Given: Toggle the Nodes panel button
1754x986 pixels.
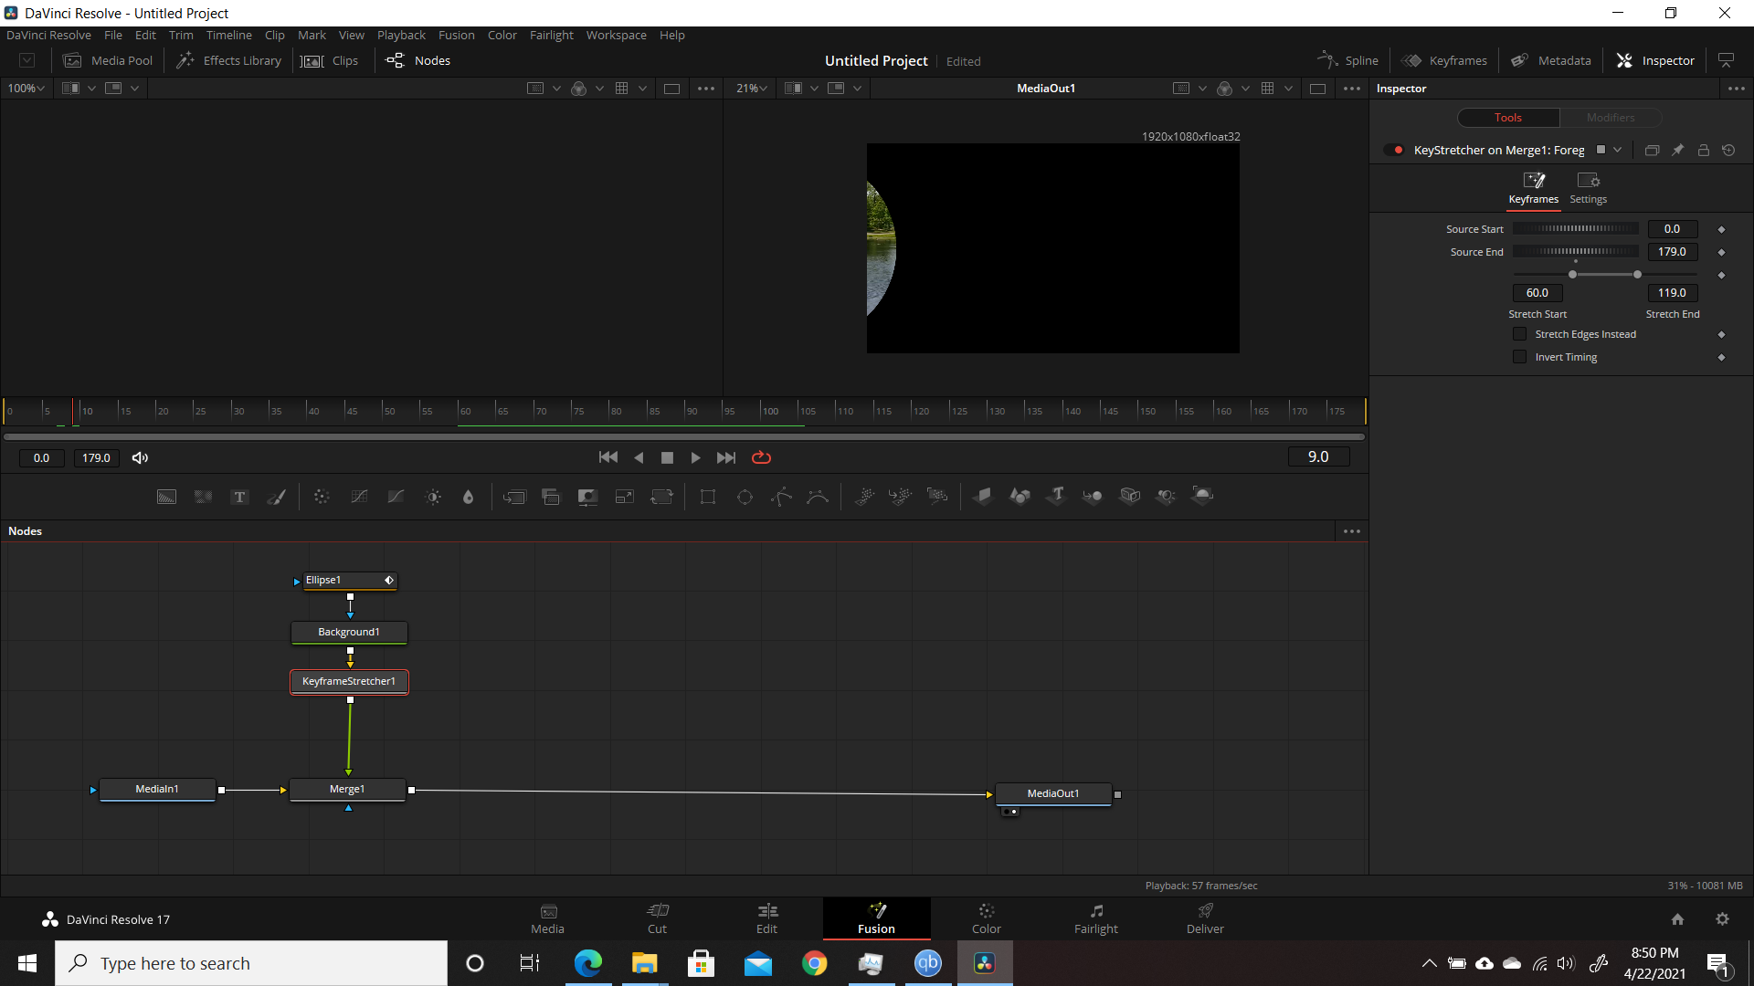Looking at the screenshot, I should coord(418,60).
